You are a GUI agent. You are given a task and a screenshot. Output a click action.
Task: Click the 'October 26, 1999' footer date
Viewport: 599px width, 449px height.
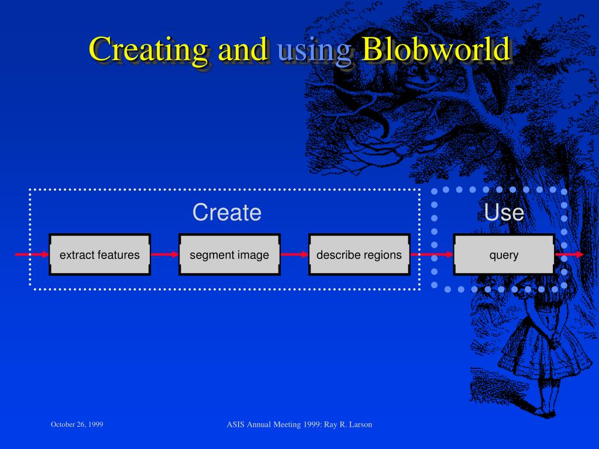(77, 424)
